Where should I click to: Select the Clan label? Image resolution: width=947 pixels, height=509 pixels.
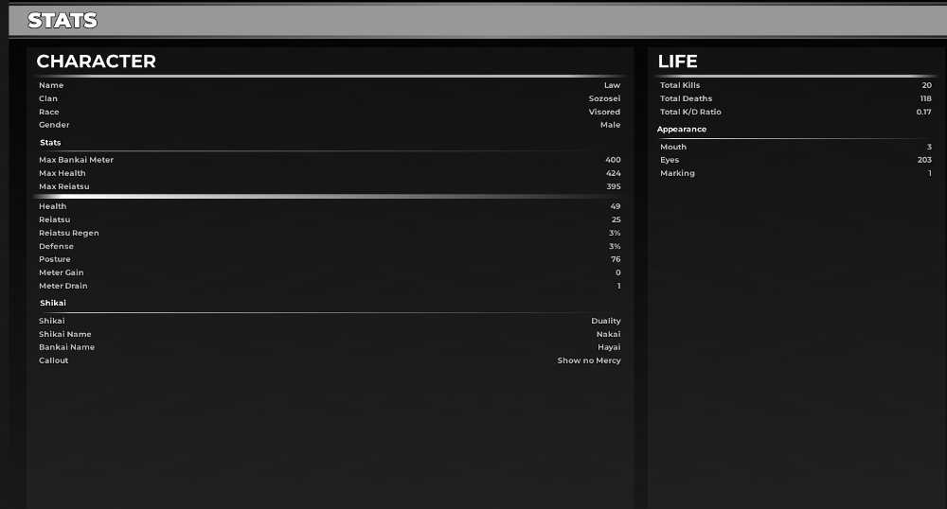(48, 98)
